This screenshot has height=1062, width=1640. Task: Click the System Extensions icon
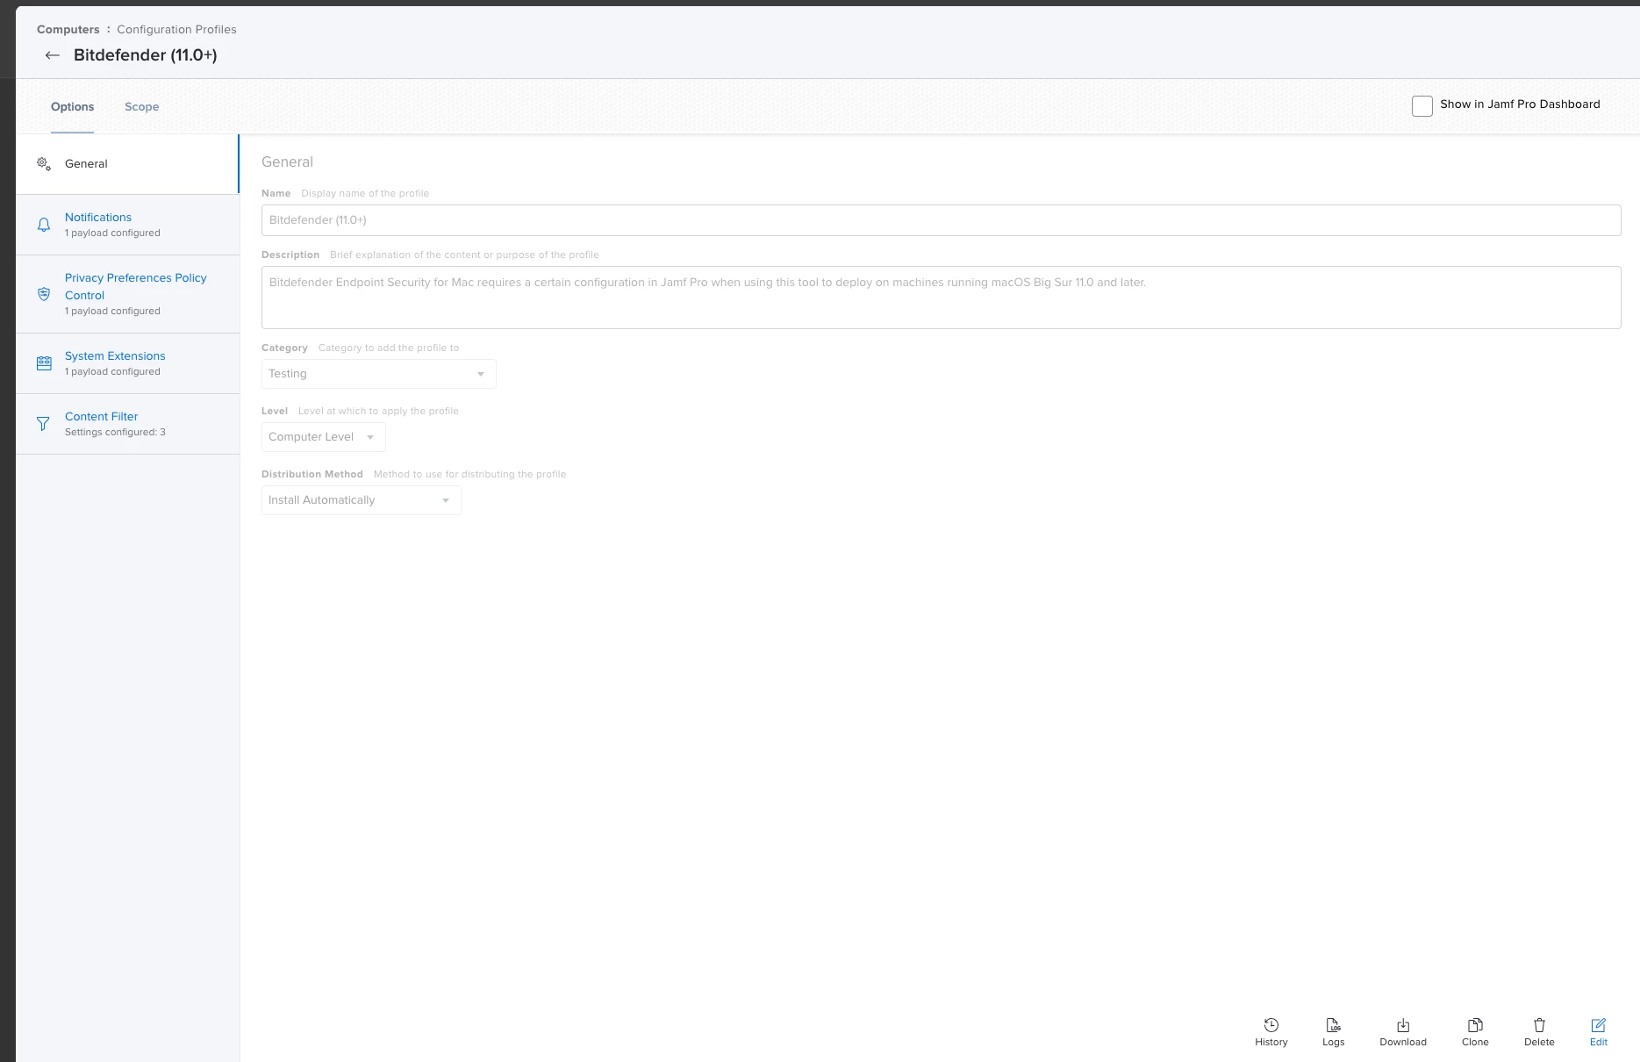click(x=44, y=363)
